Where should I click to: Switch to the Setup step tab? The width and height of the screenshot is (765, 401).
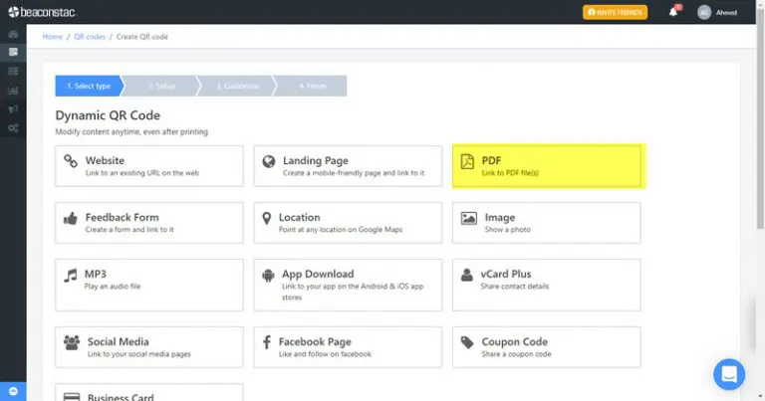click(161, 86)
